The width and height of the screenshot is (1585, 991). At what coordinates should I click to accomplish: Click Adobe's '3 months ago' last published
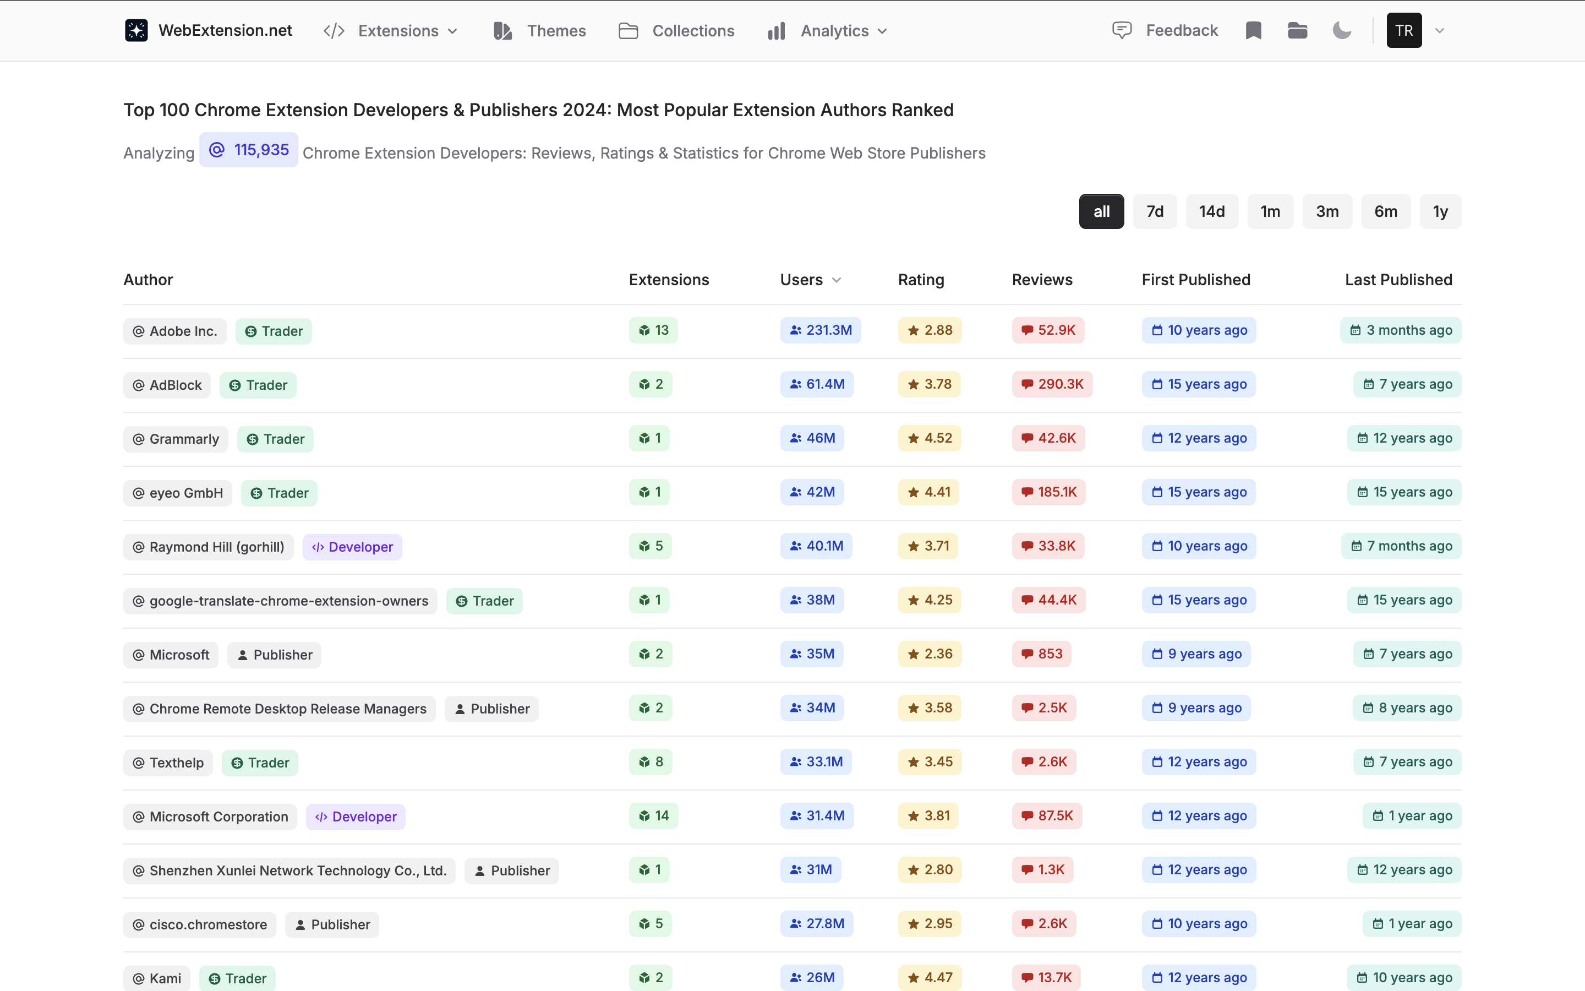click(x=1401, y=330)
